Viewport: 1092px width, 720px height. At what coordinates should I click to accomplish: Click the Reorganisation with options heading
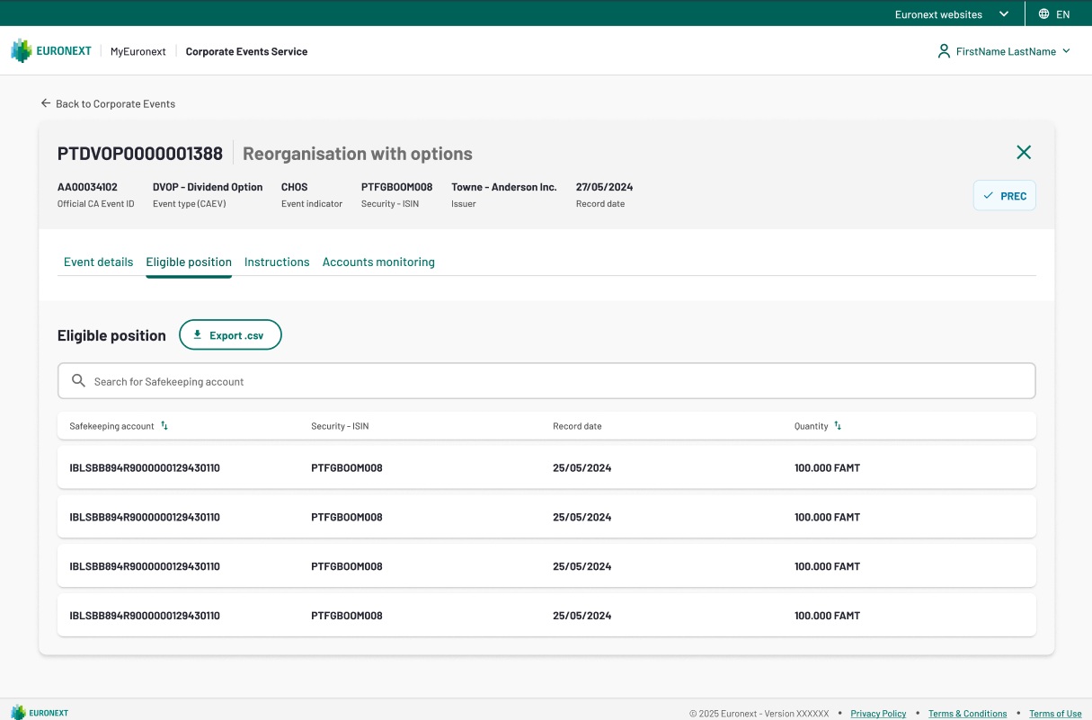358,154
